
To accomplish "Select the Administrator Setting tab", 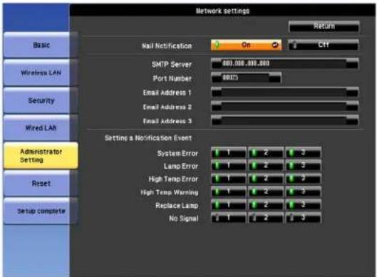I will (x=41, y=156).
